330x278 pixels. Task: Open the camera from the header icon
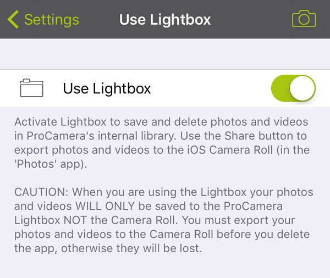304,19
